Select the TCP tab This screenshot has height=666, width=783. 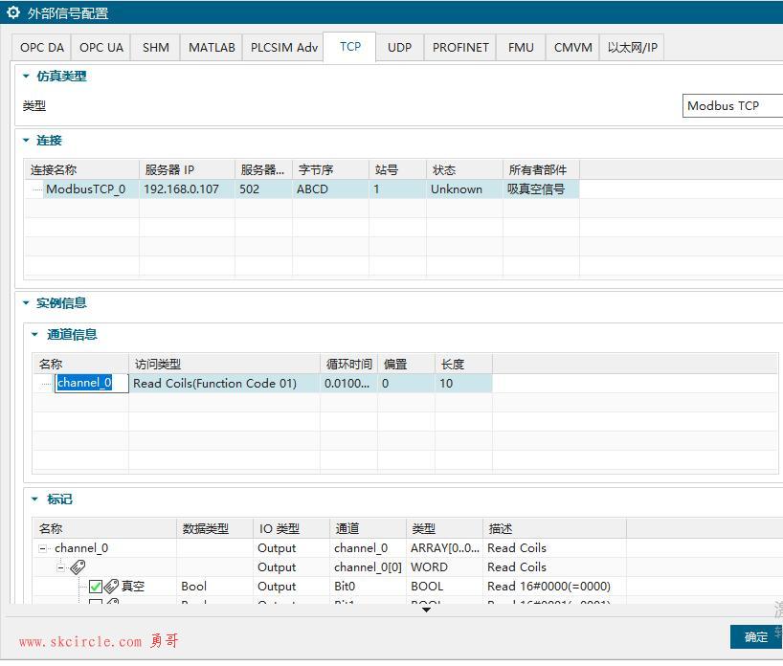(350, 47)
